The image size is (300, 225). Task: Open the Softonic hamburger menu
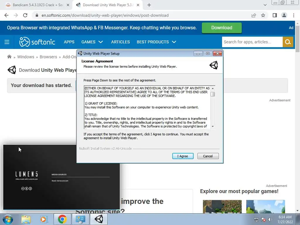point(7,42)
